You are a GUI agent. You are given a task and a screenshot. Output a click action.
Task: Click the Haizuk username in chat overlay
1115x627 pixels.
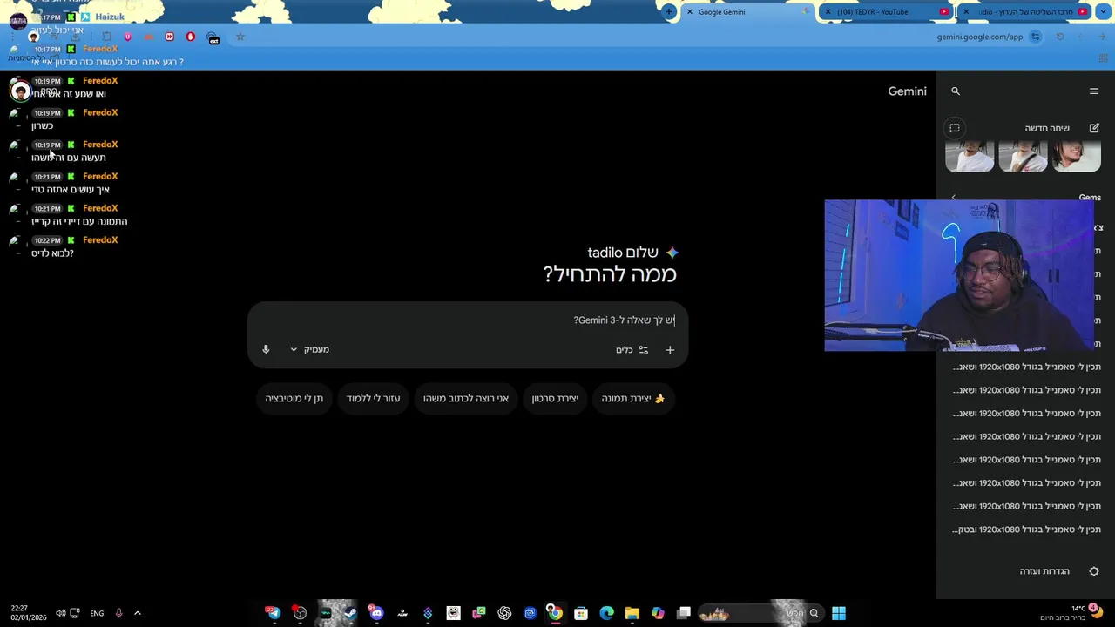pos(110,17)
